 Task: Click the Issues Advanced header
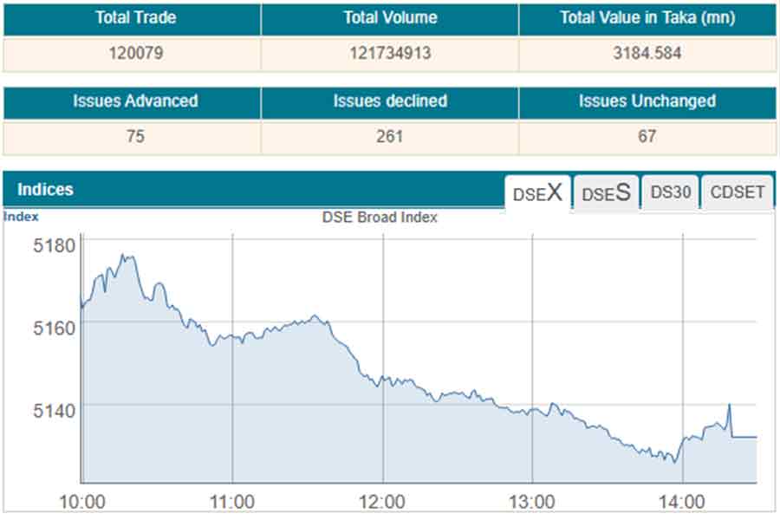pyautogui.click(x=131, y=101)
